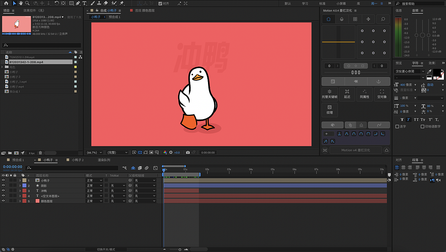Viewport: 446px width, 252px height.
Task: Open the 完整 resolution dropdown
Action: (x=117, y=152)
